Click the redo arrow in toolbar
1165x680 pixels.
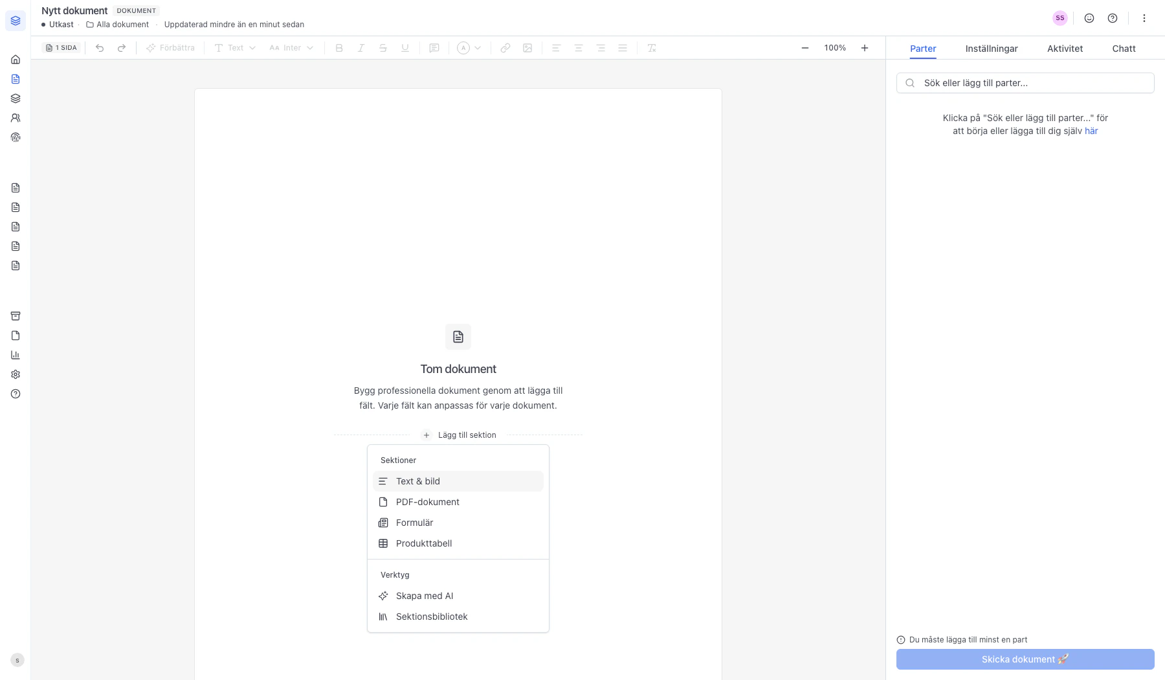[122, 48]
